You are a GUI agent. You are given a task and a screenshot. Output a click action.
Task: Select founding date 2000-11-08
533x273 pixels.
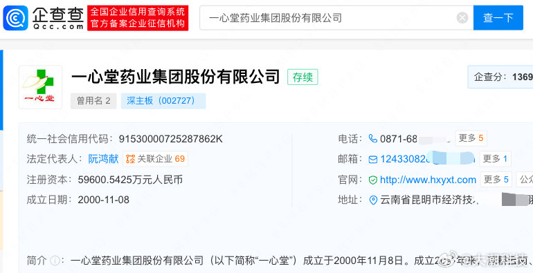pyautogui.click(x=104, y=200)
